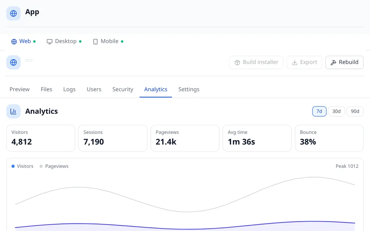Open the Settings tab
Image resolution: width=370 pixels, height=231 pixels.
tap(189, 89)
